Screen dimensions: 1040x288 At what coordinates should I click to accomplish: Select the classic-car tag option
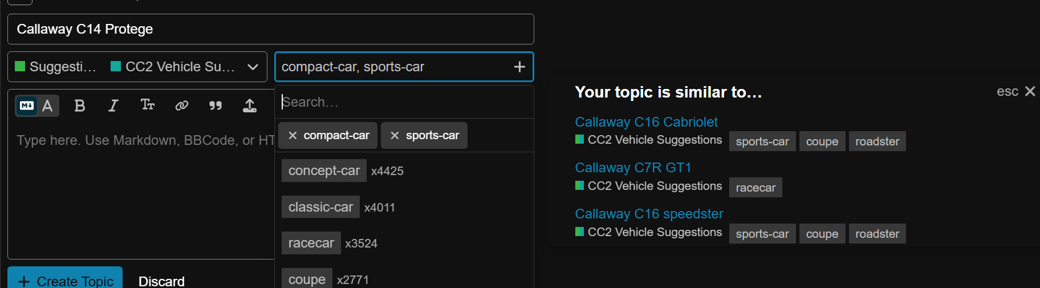click(320, 207)
